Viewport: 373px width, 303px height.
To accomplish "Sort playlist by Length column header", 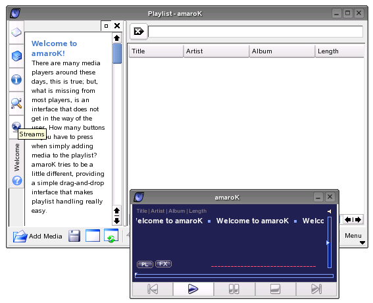I will point(339,51).
